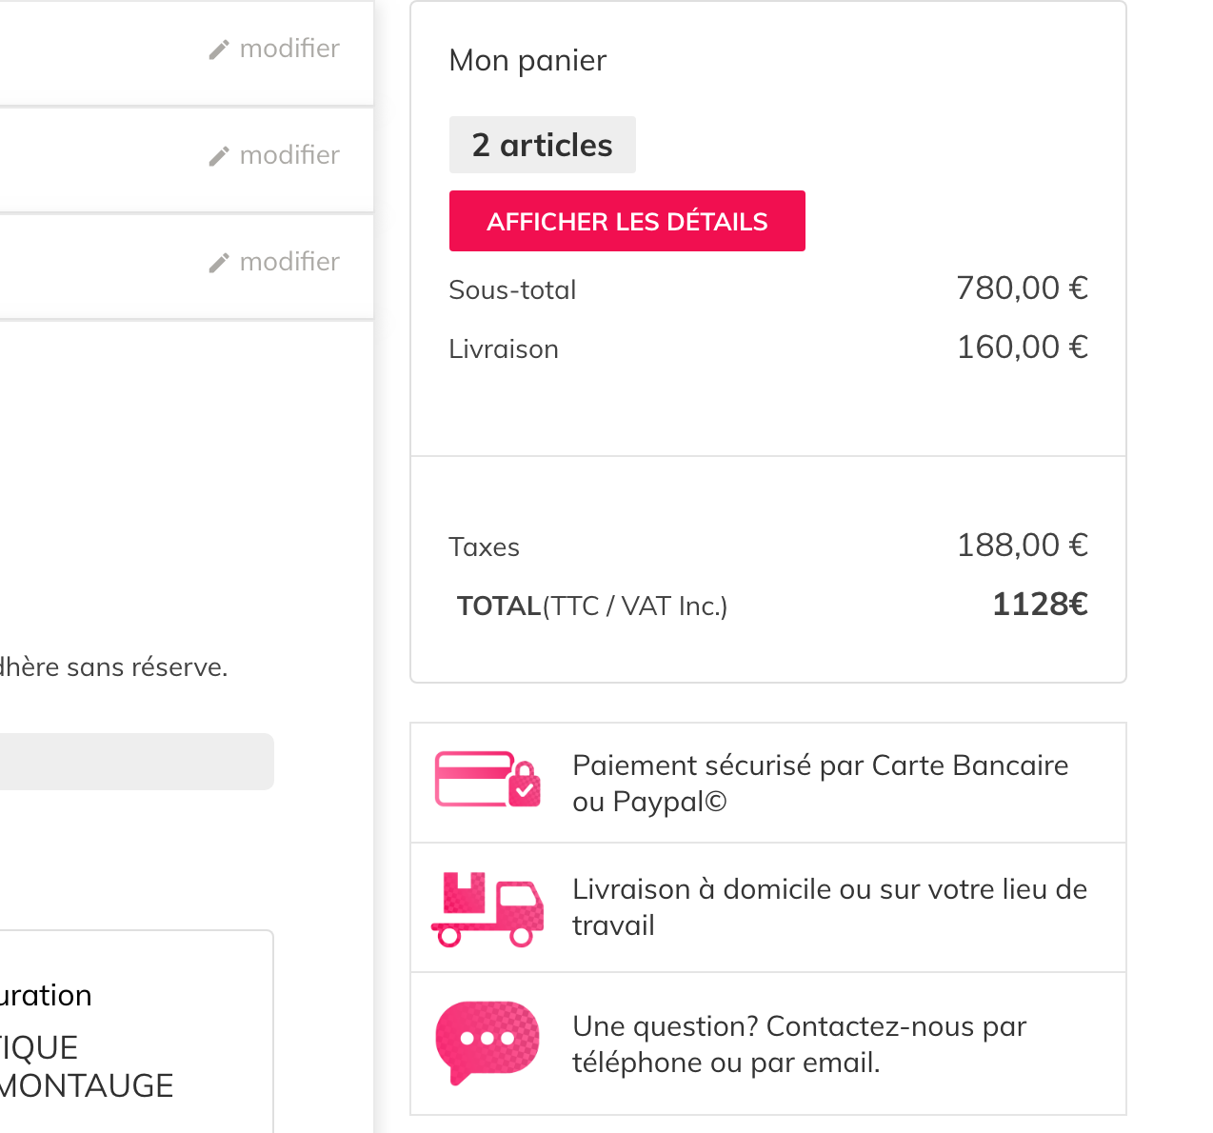Viewport: 1213px width, 1133px height.
Task: Click the 2 articles badge
Action: [542, 145]
